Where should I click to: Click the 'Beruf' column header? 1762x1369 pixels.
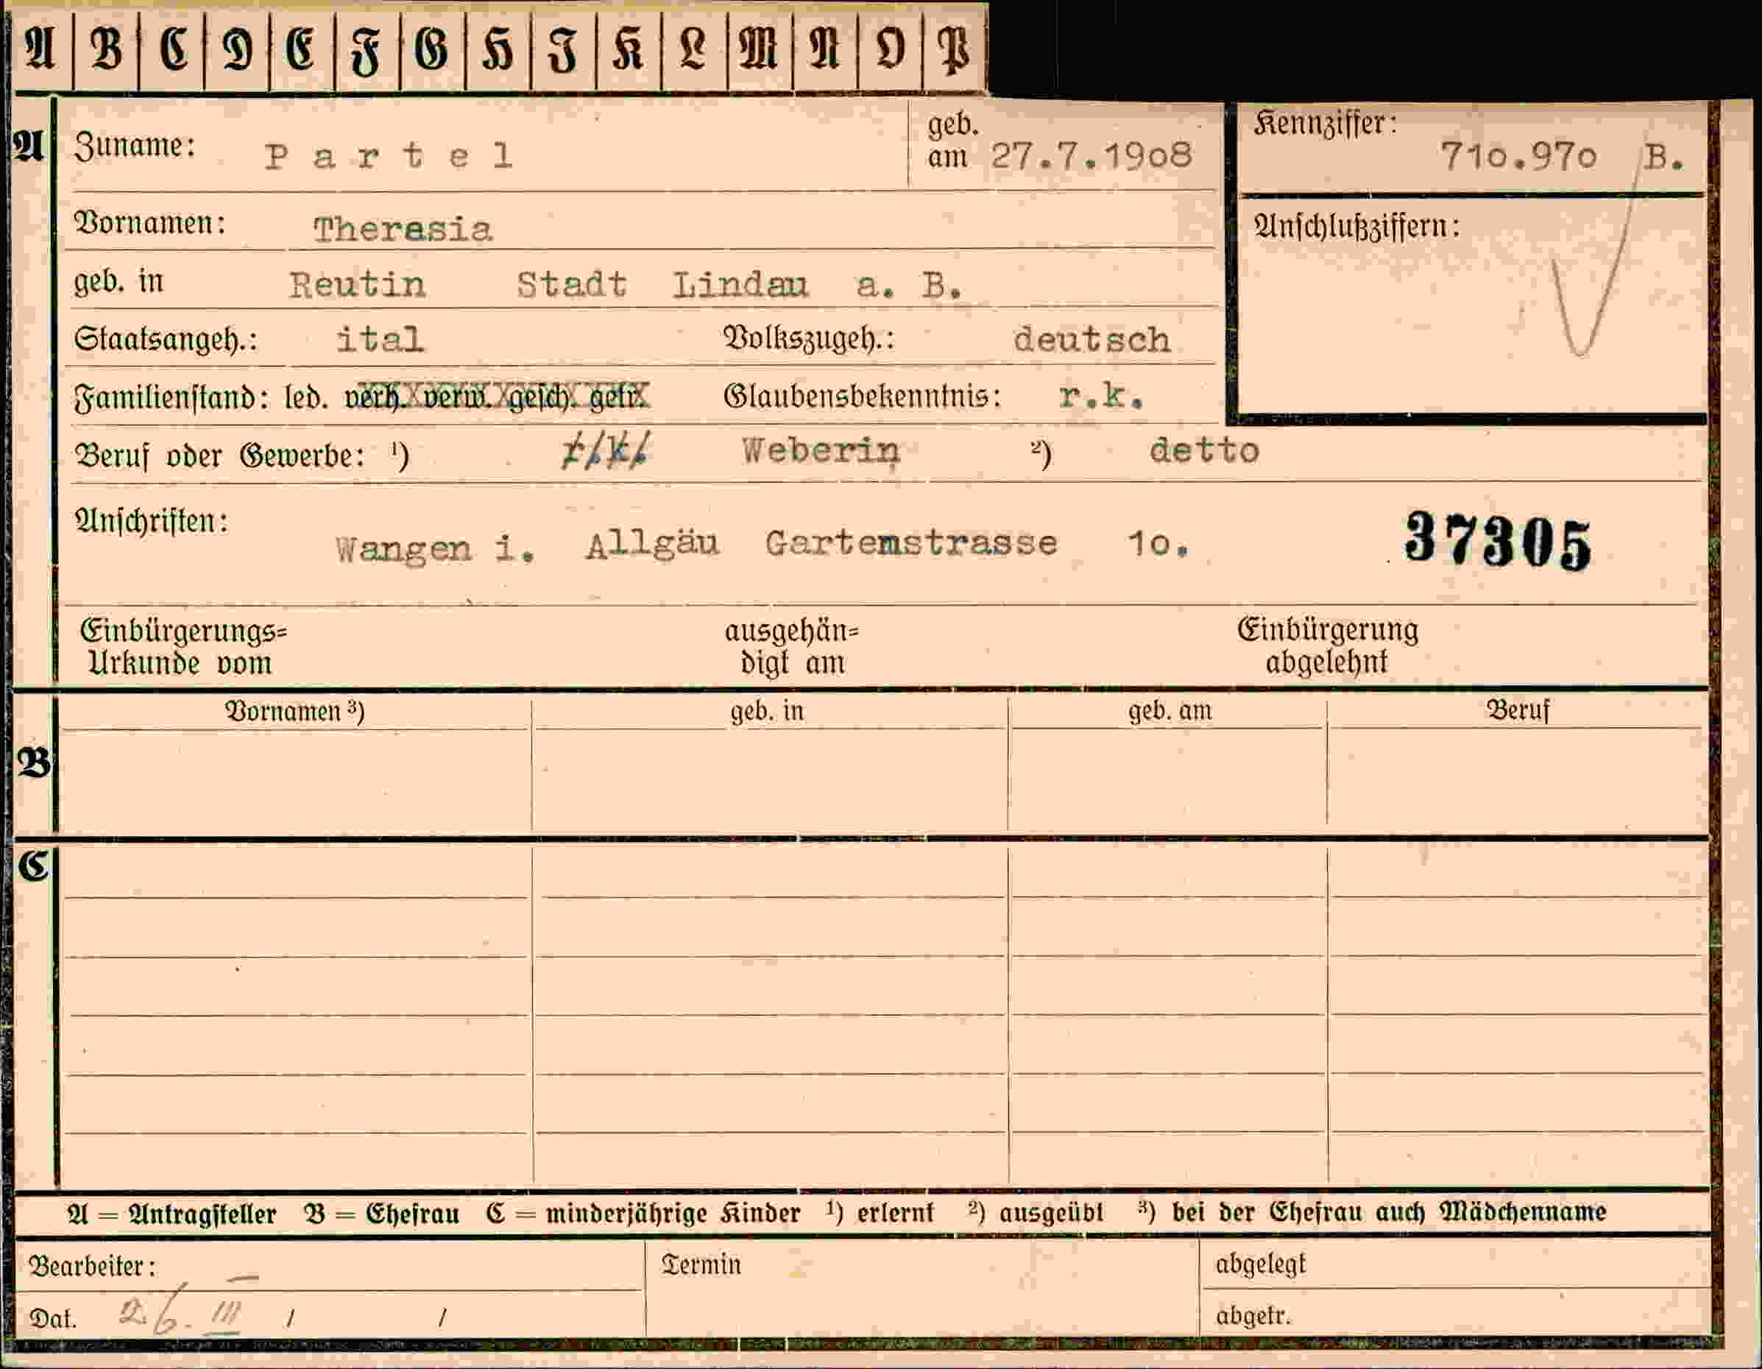(x=1518, y=710)
